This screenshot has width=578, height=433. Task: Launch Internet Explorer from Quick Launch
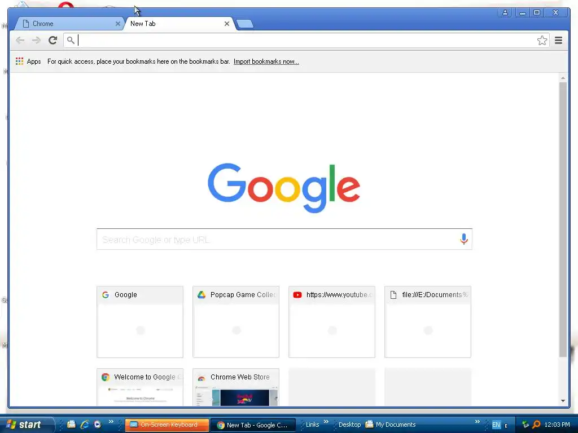(85, 425)
